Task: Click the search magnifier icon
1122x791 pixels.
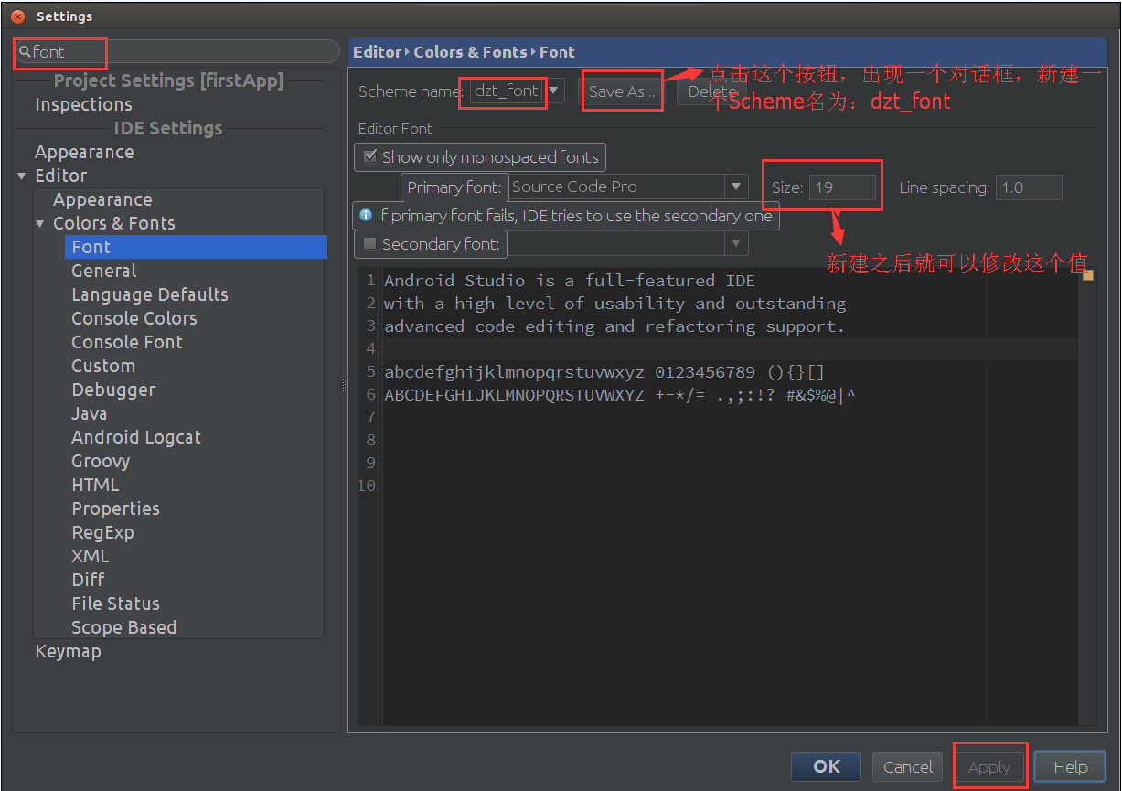Action: coord(25,52)
